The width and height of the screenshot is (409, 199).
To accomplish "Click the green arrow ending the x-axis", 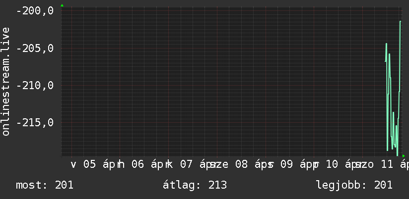I will coord(404,156).
